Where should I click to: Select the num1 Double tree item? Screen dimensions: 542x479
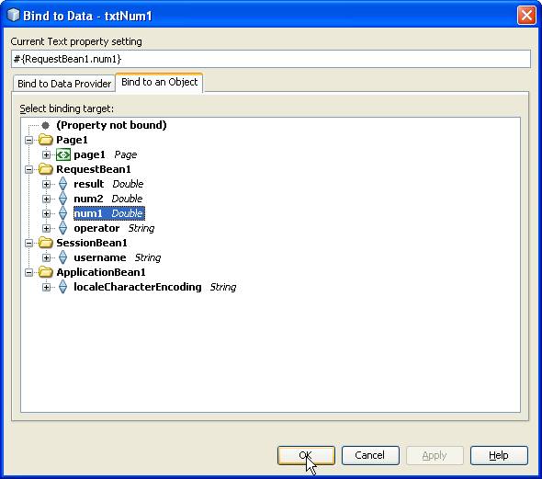coord(109,213)
